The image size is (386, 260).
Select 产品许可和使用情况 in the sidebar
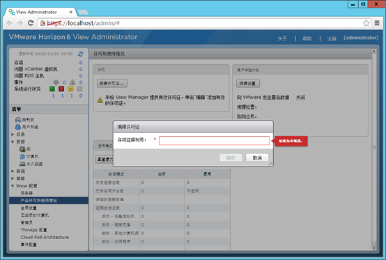click(x=49, y=201)
